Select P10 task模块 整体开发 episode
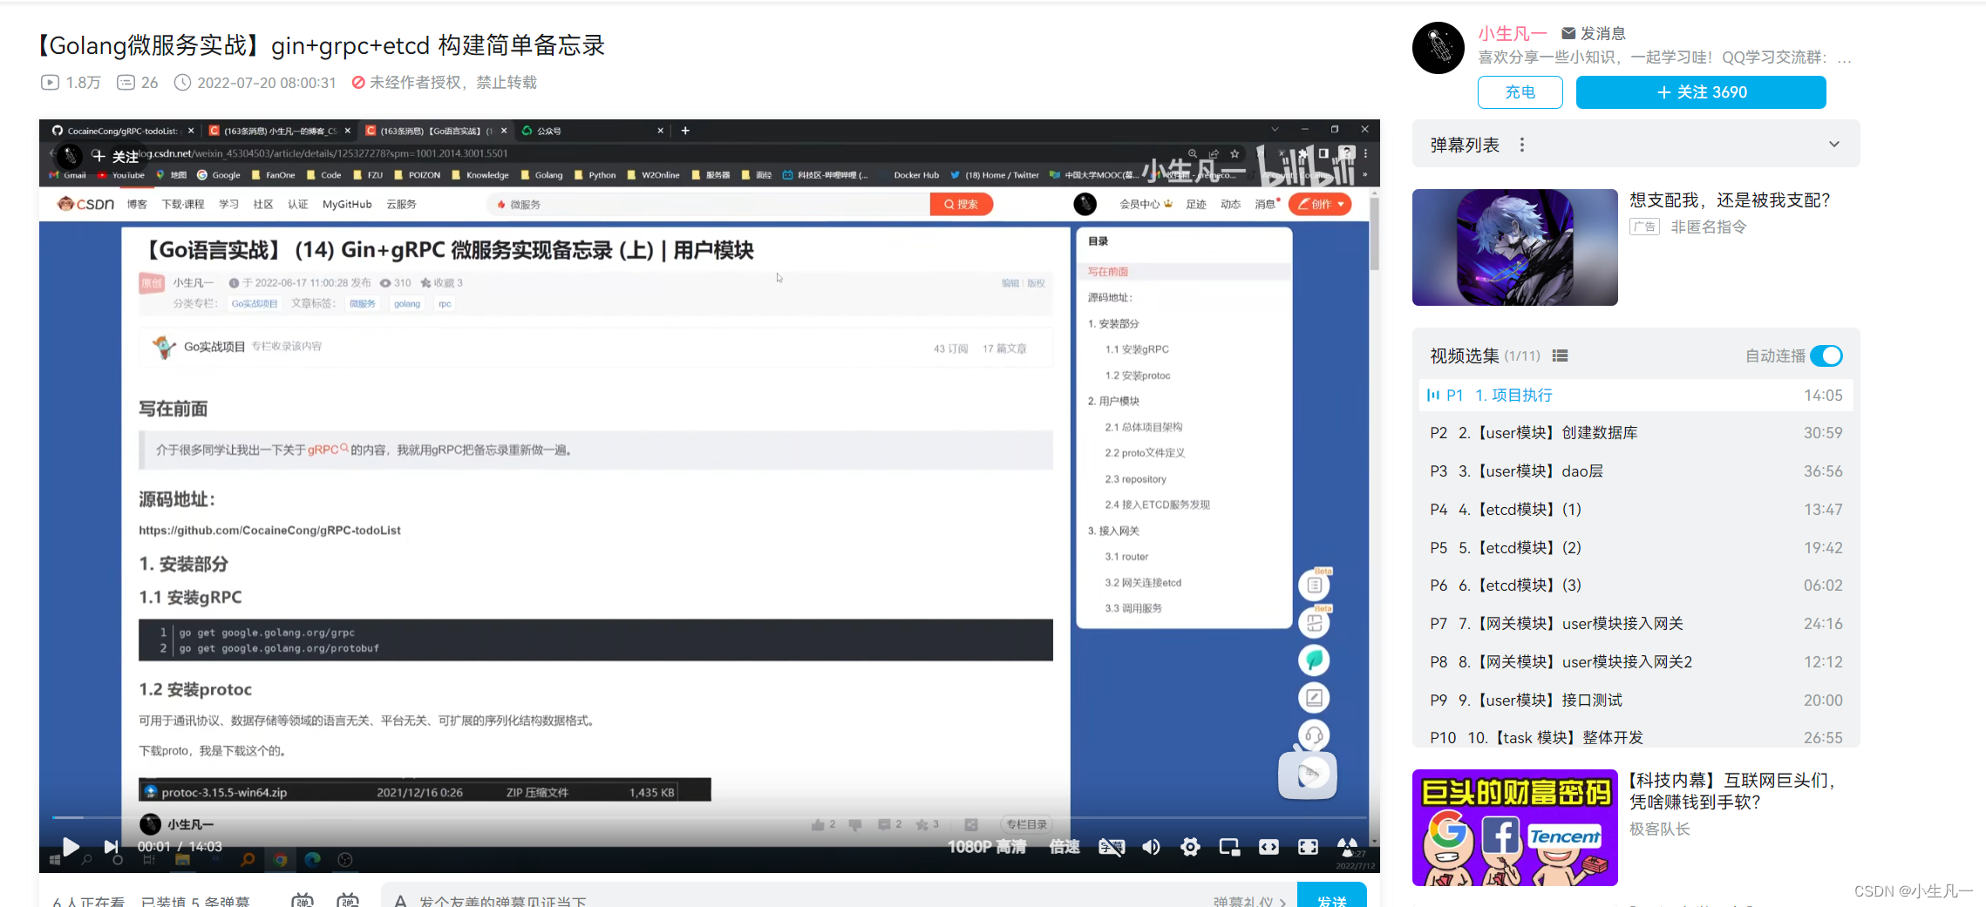Screen dimensions: 1986x907 tap(1636, 737)
